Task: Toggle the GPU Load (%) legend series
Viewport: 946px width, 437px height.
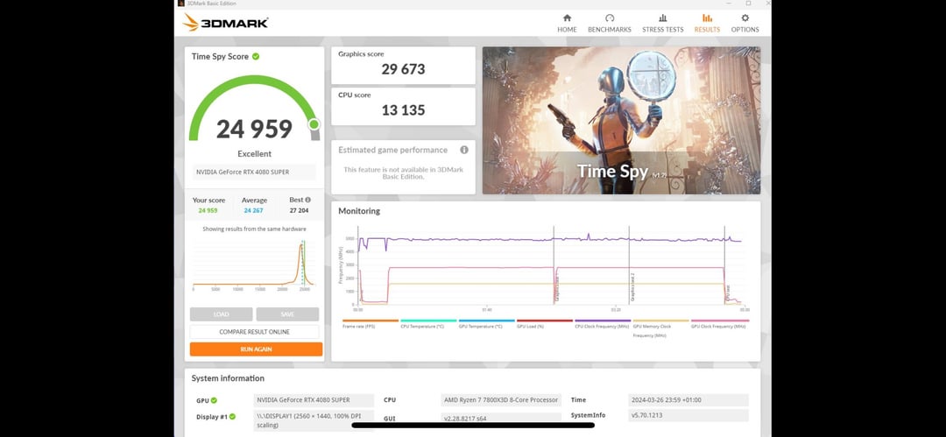Action: coord(544,323)
